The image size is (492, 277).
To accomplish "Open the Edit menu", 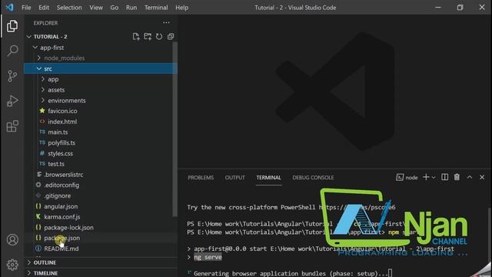I will point(44,8).
